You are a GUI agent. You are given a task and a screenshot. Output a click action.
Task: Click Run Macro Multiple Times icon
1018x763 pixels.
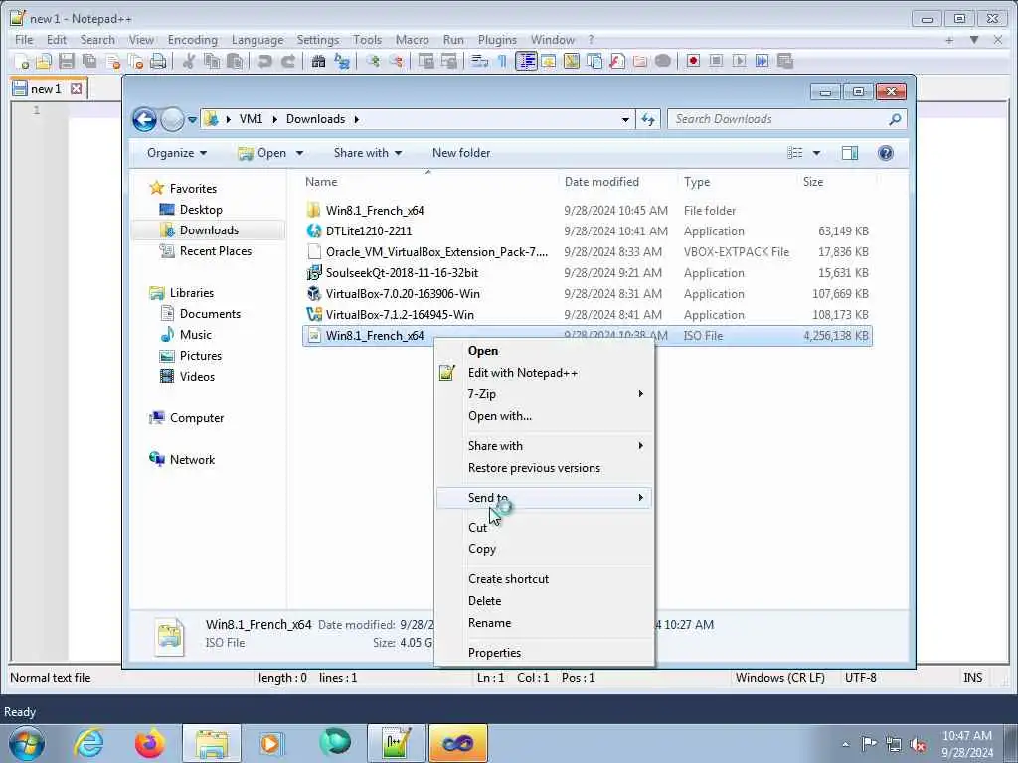tap(763, 61)
